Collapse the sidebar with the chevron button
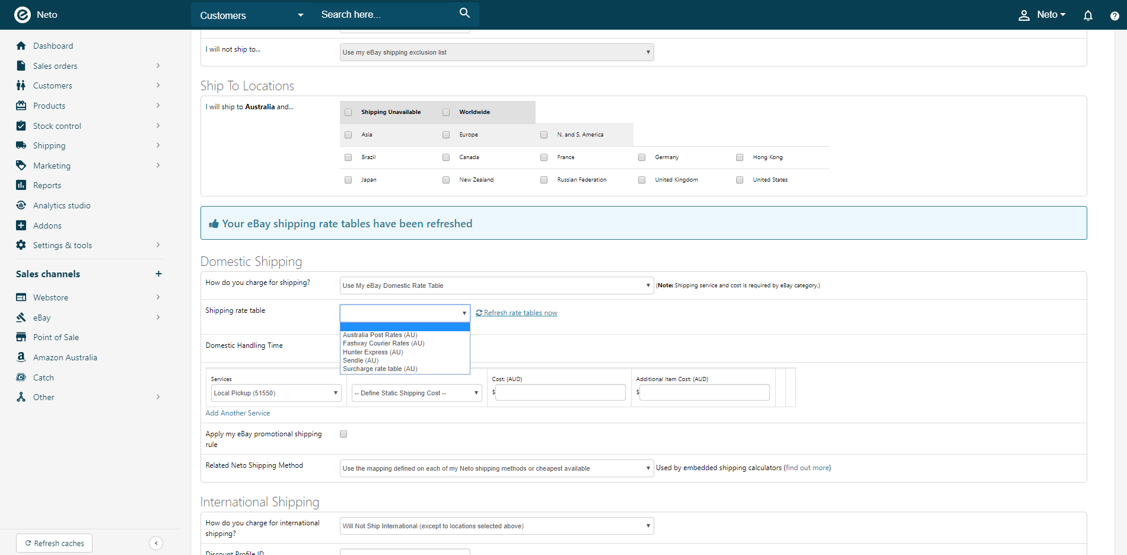The width and height of the screenshot is (1127, 555). point(156,543)
